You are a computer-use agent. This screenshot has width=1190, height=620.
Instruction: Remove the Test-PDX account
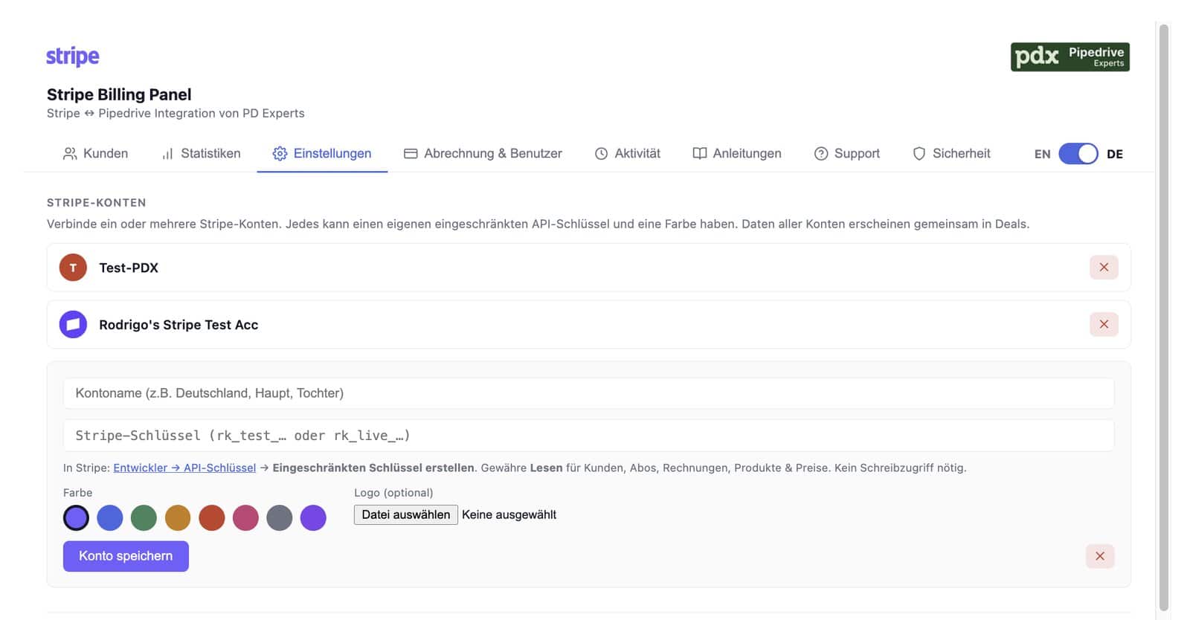(x=1104, y=268)
